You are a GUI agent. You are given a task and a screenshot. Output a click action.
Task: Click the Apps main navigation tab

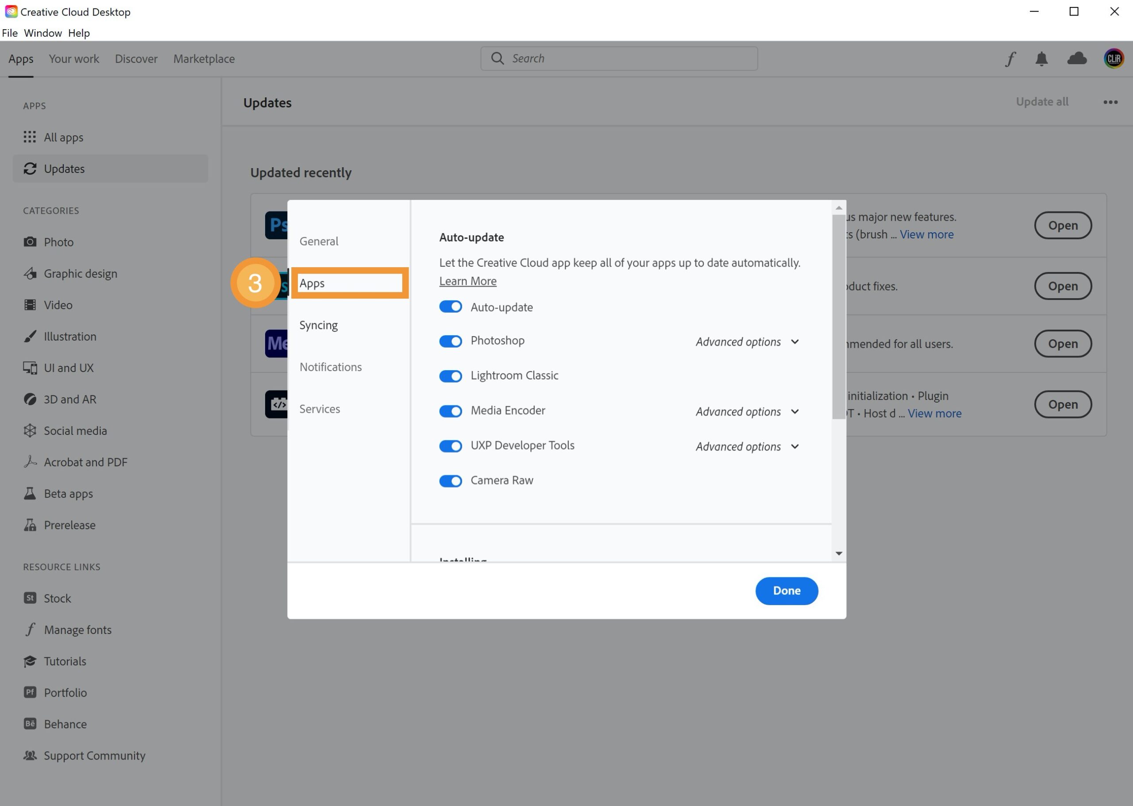21,58
